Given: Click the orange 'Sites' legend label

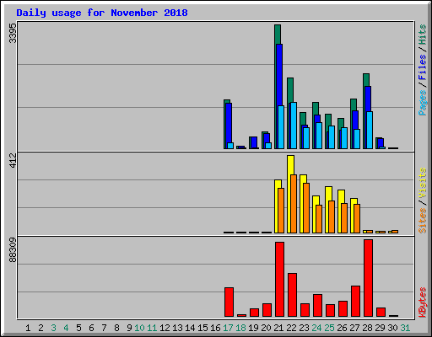Looking at the screenshot, I should pyautogui.click(x=422, y=221).
